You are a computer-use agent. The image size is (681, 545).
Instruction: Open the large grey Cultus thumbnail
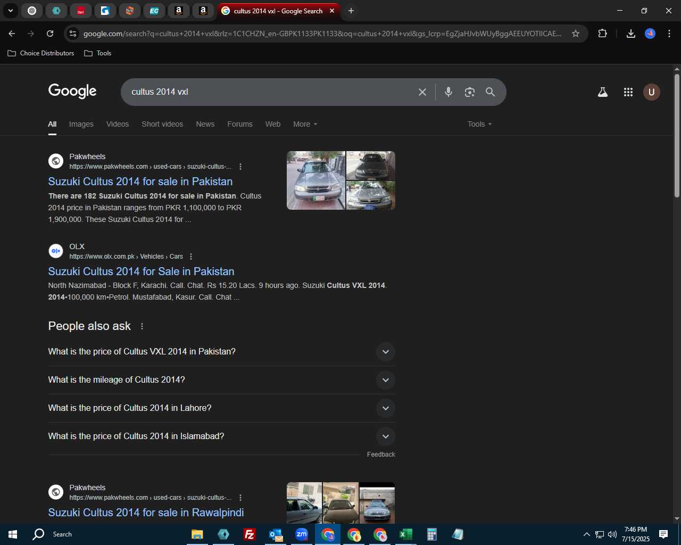coord(316,180)
